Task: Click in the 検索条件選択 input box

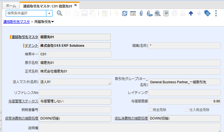Action: point(26,13)
